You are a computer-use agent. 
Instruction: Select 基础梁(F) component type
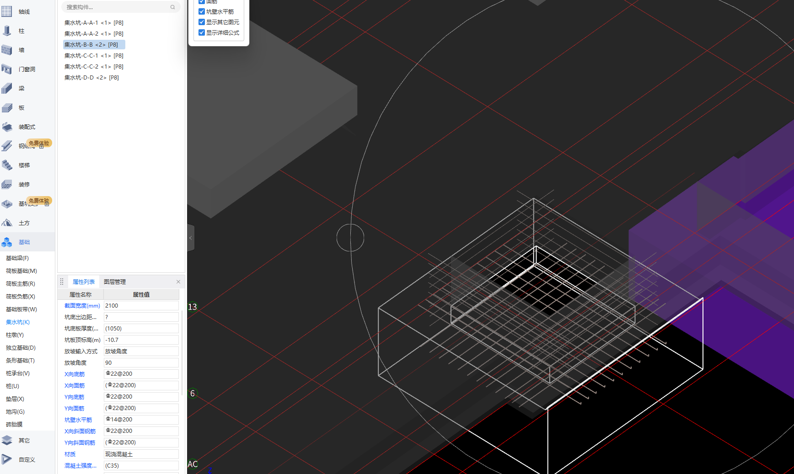point(17,258)
